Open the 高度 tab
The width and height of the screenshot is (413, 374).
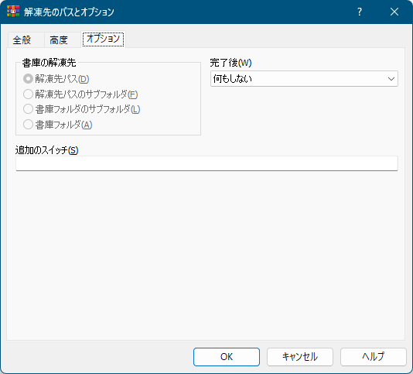[59, 40]
